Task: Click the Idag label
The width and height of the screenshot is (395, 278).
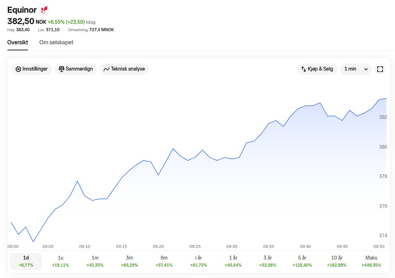Action: (91, 22)
